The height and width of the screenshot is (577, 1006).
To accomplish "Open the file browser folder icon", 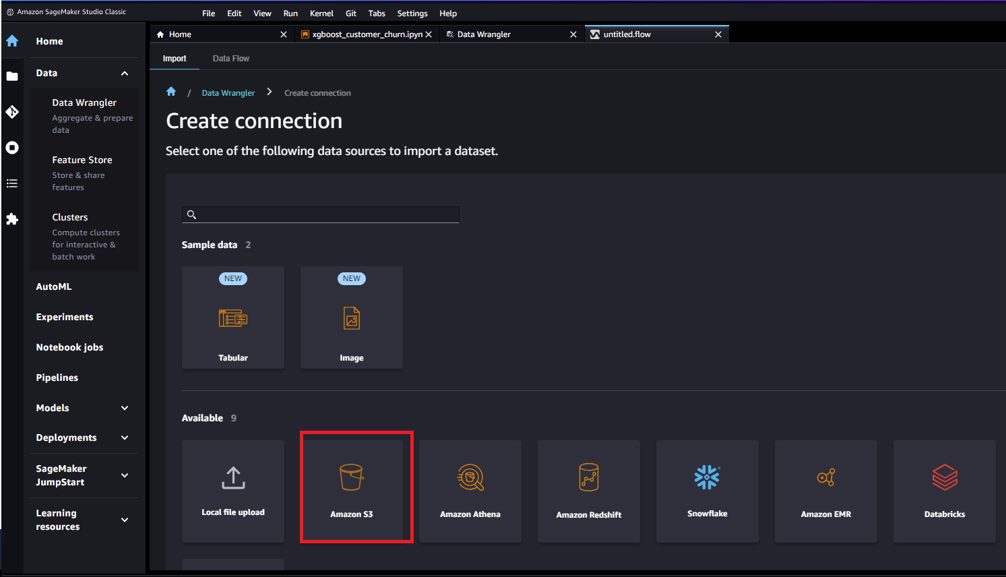I will click(x=12, y=76).
